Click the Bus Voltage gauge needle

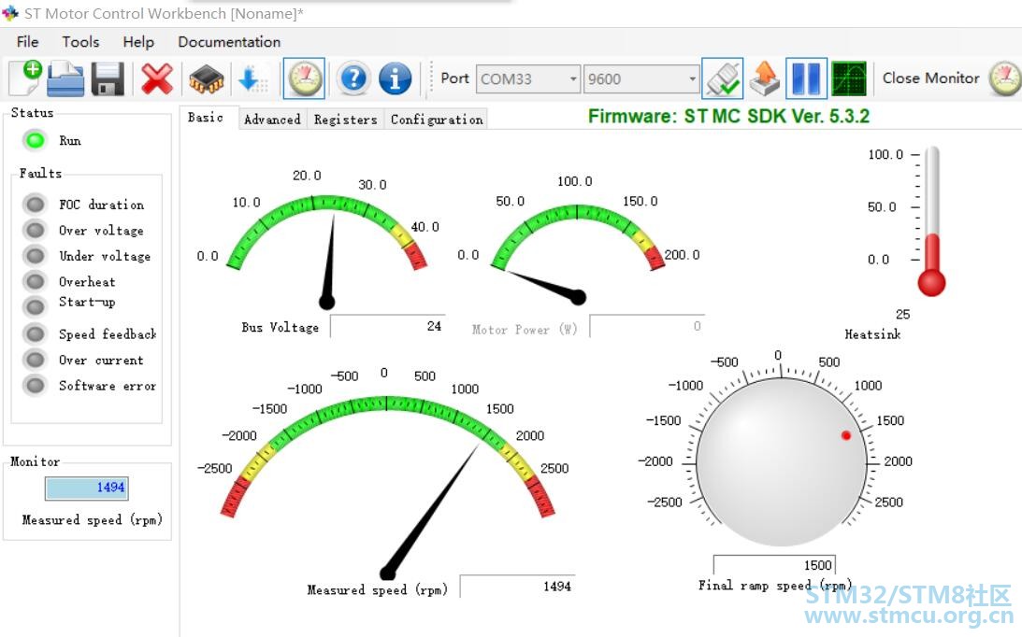coord(329,262)
